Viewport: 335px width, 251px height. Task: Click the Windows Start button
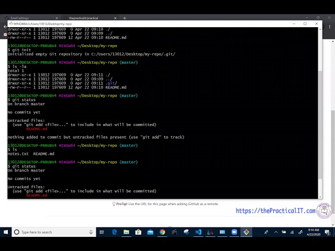point(5,232)
